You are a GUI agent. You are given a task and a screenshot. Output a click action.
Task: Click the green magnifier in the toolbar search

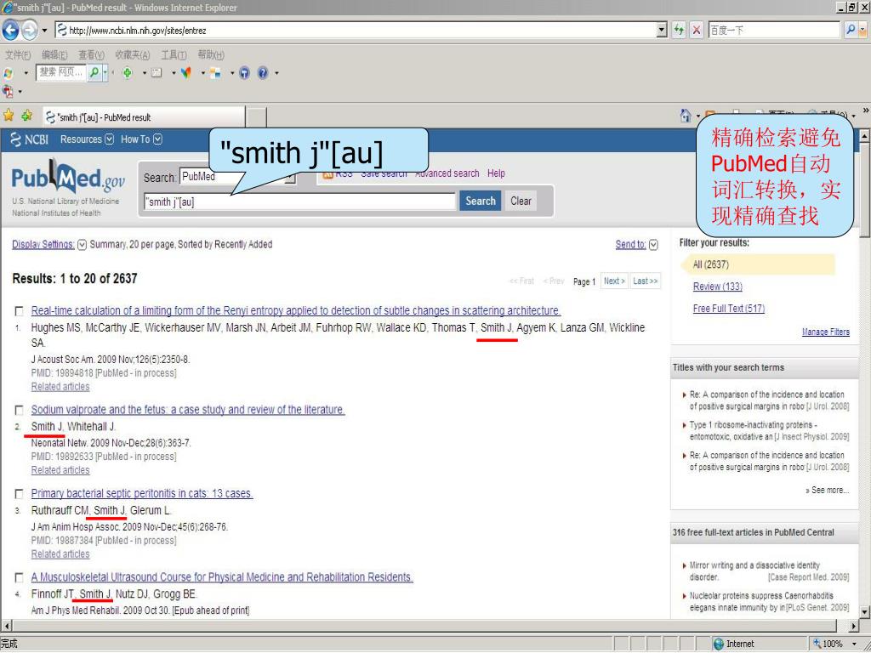tap(94, 72)
